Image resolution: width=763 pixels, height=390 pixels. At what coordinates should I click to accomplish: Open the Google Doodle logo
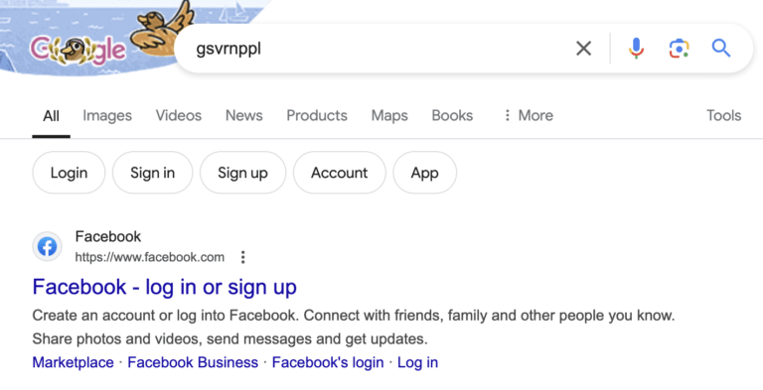tap(77, 50)
